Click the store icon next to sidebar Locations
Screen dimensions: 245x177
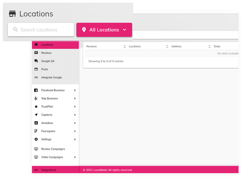pyautogui.click(x=36, y=45)
